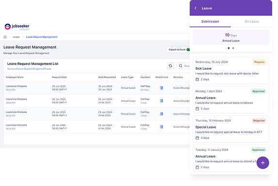Click calendar icon on Sick Leave card
The image size is (278, 186).
click(197, 79)
